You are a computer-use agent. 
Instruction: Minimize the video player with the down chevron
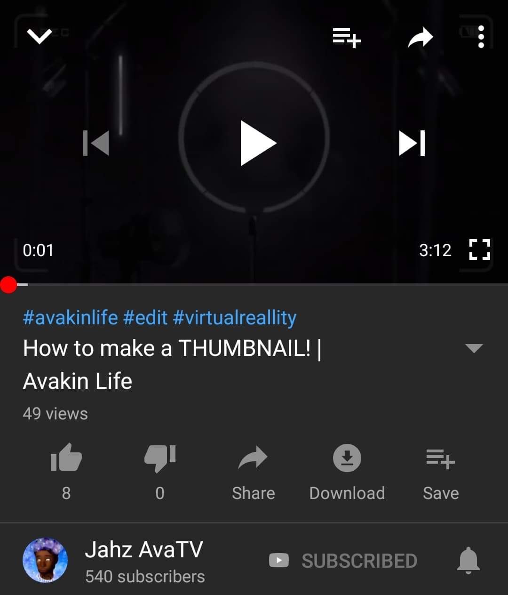40,36
